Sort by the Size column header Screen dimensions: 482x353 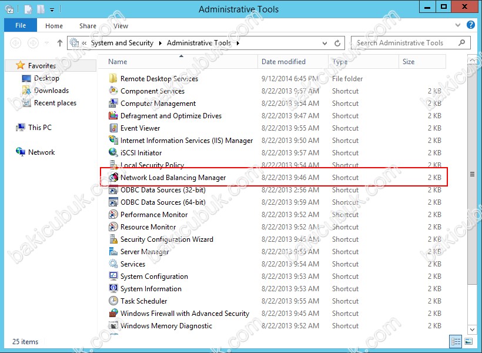click(423, 62)
